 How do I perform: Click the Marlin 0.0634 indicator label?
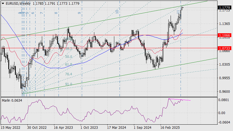12,101
